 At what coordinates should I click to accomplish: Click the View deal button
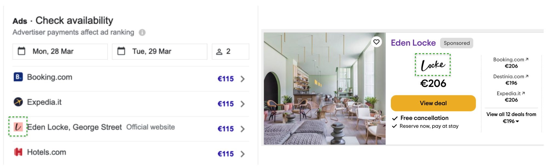click(x=433, y=103)
